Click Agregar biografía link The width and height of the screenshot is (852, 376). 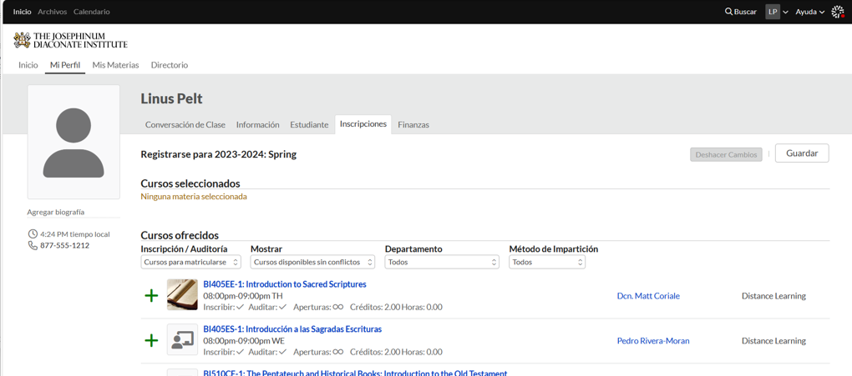pos(55,212)
